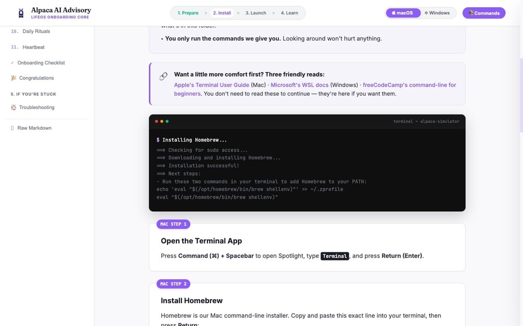Screen dimensions: 523x326
Task: Open Apple's Terminal User Guide link
Action: [211, 85]
